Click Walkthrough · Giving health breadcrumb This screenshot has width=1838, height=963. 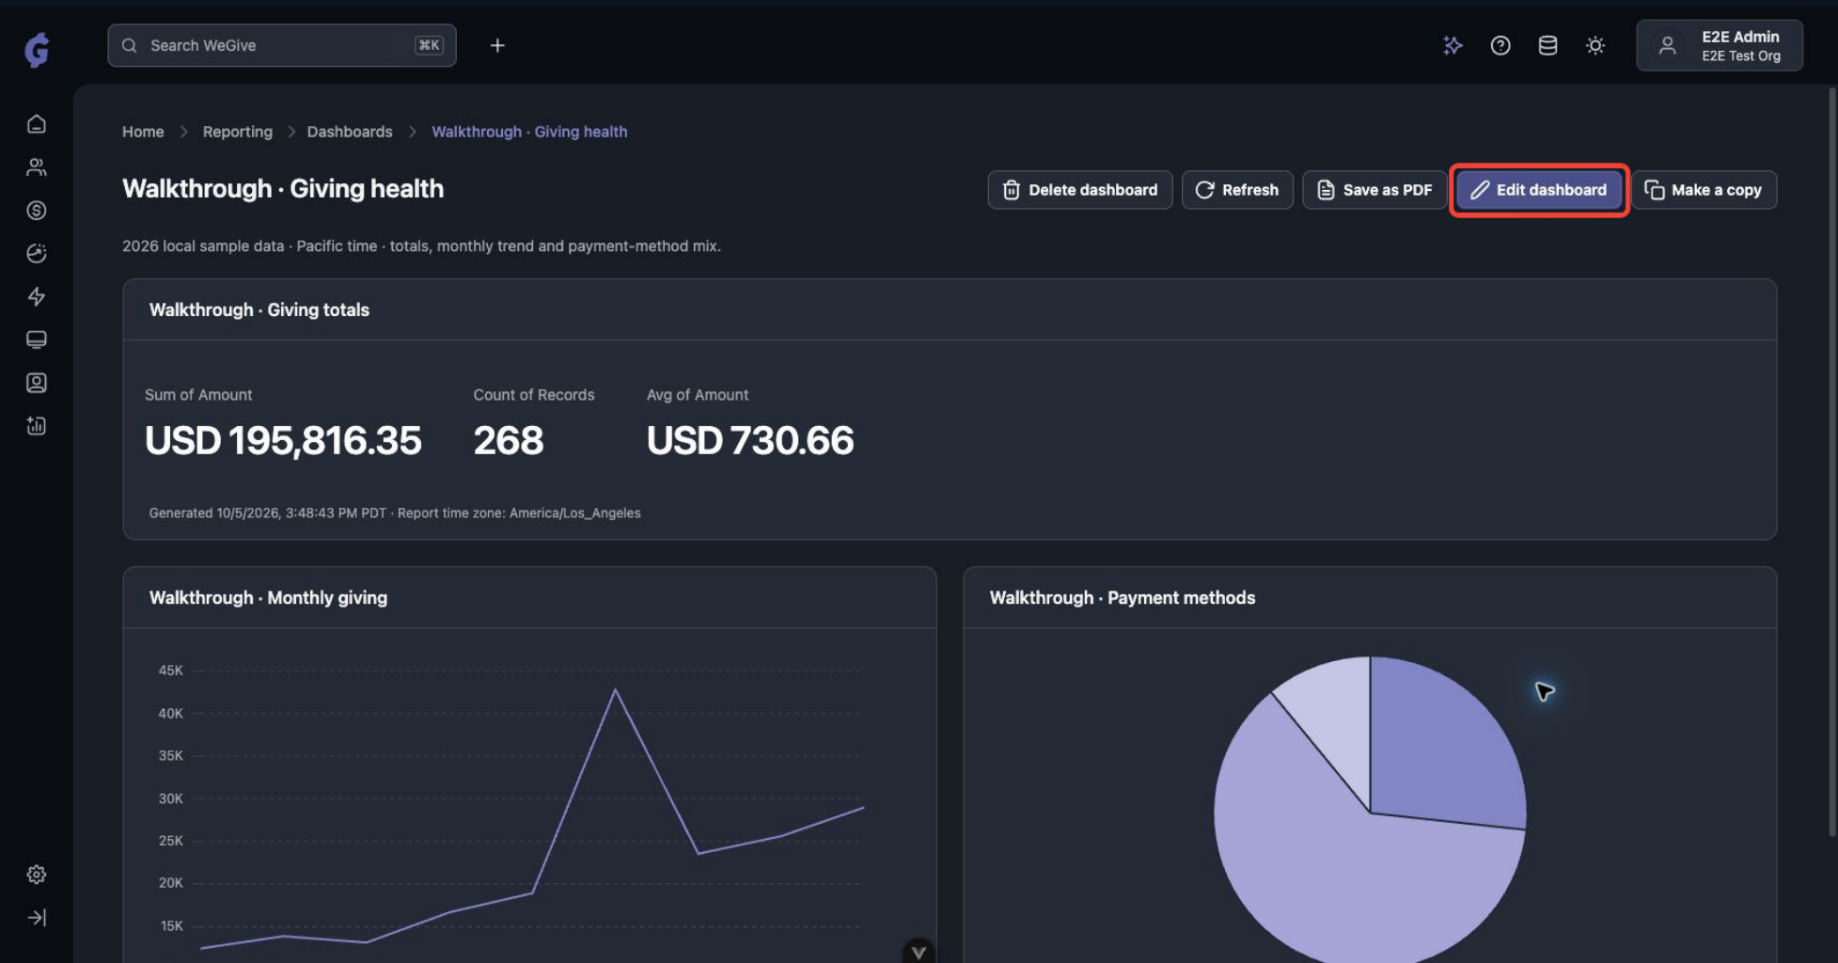click(529, 132)
